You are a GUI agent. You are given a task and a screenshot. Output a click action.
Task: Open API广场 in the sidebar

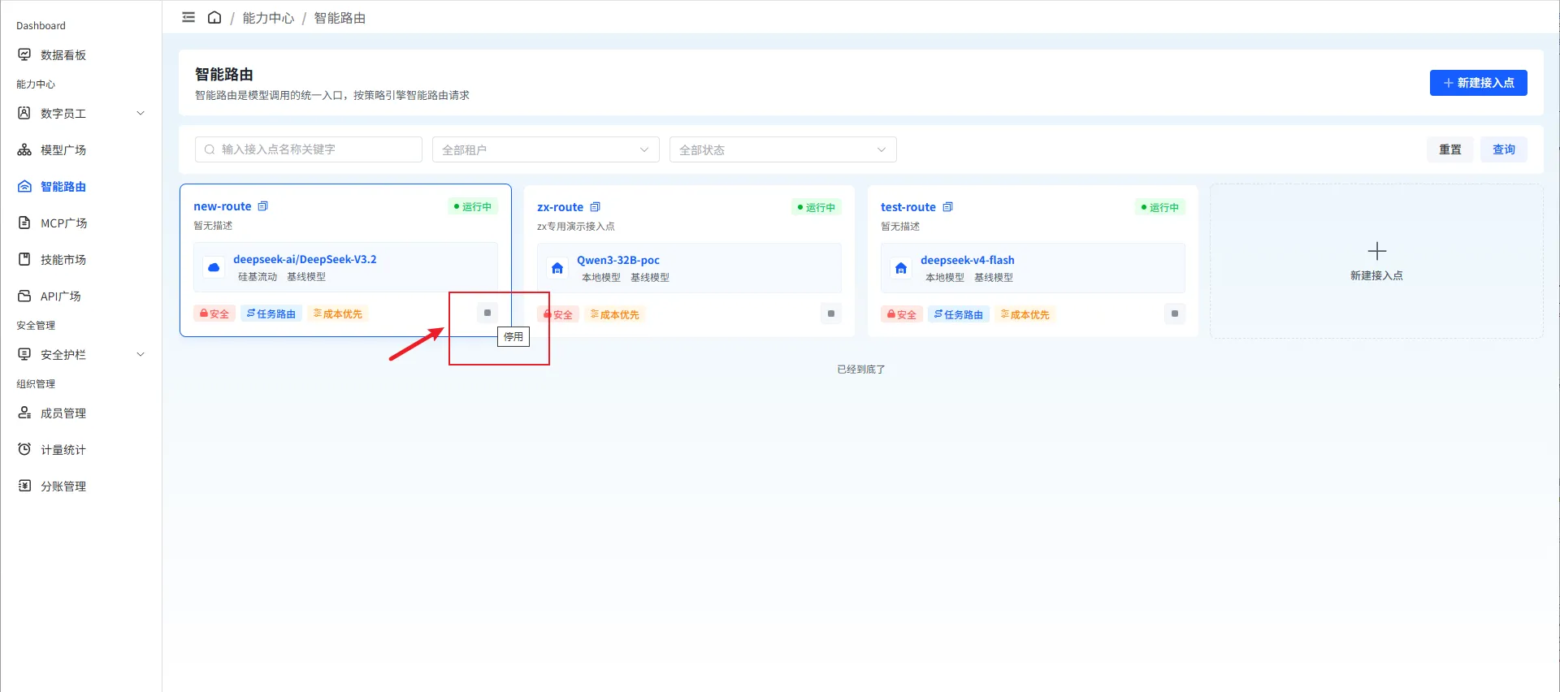(61, 296)
